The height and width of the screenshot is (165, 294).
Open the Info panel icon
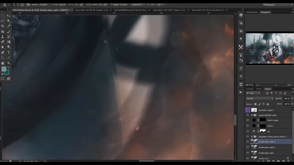click(x=241, y=15)
